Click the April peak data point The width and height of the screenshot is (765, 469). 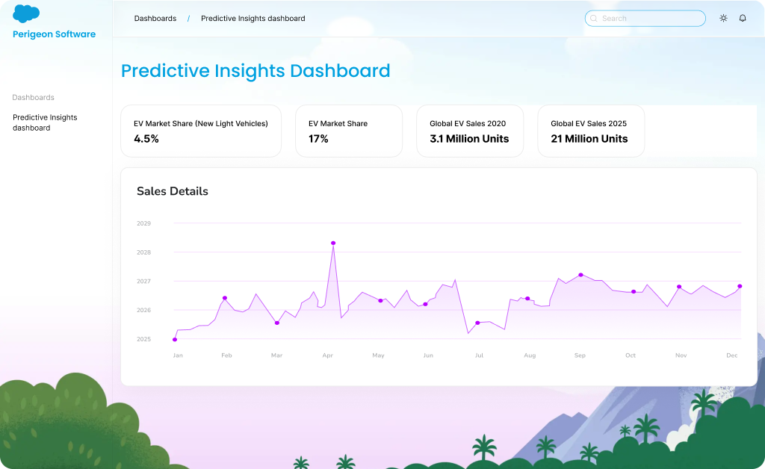(333, 243)
